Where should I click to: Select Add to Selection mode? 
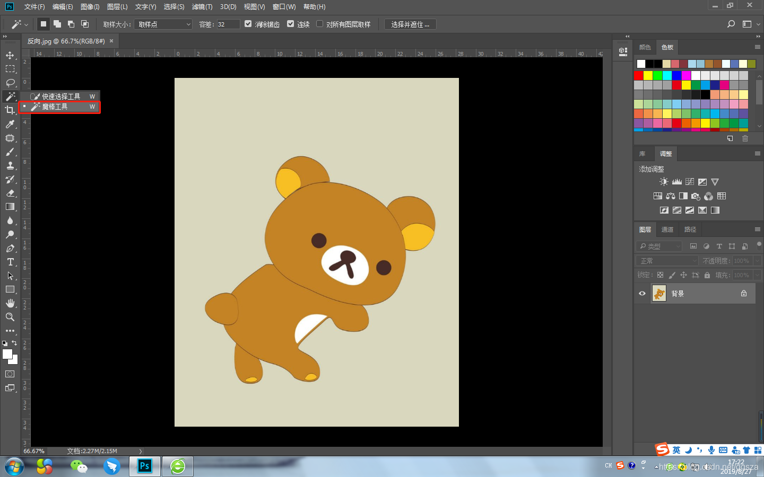click(57, 24)
